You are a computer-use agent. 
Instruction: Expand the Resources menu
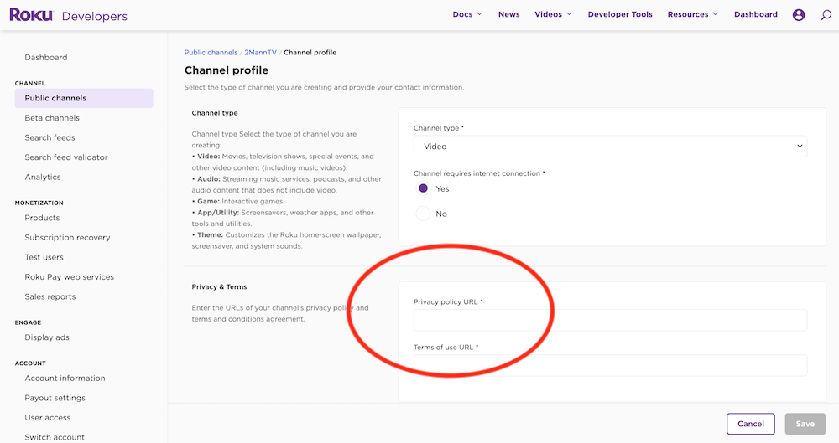693,14
